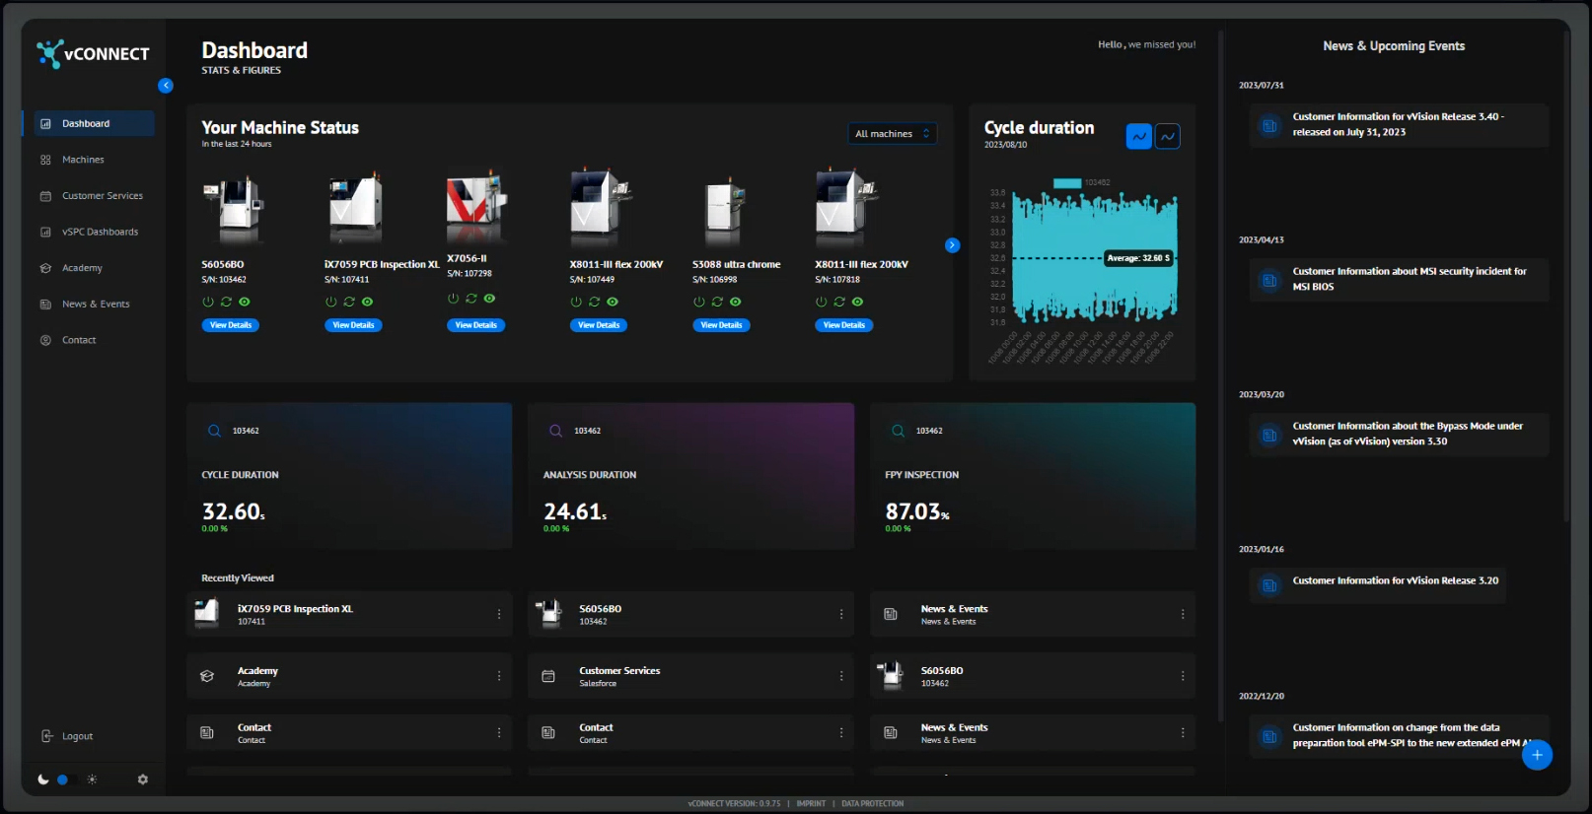Screen dimensions: 1592x814
Task: Click the search icon in Cycle Duration card
Action: (x=214, y=431)
